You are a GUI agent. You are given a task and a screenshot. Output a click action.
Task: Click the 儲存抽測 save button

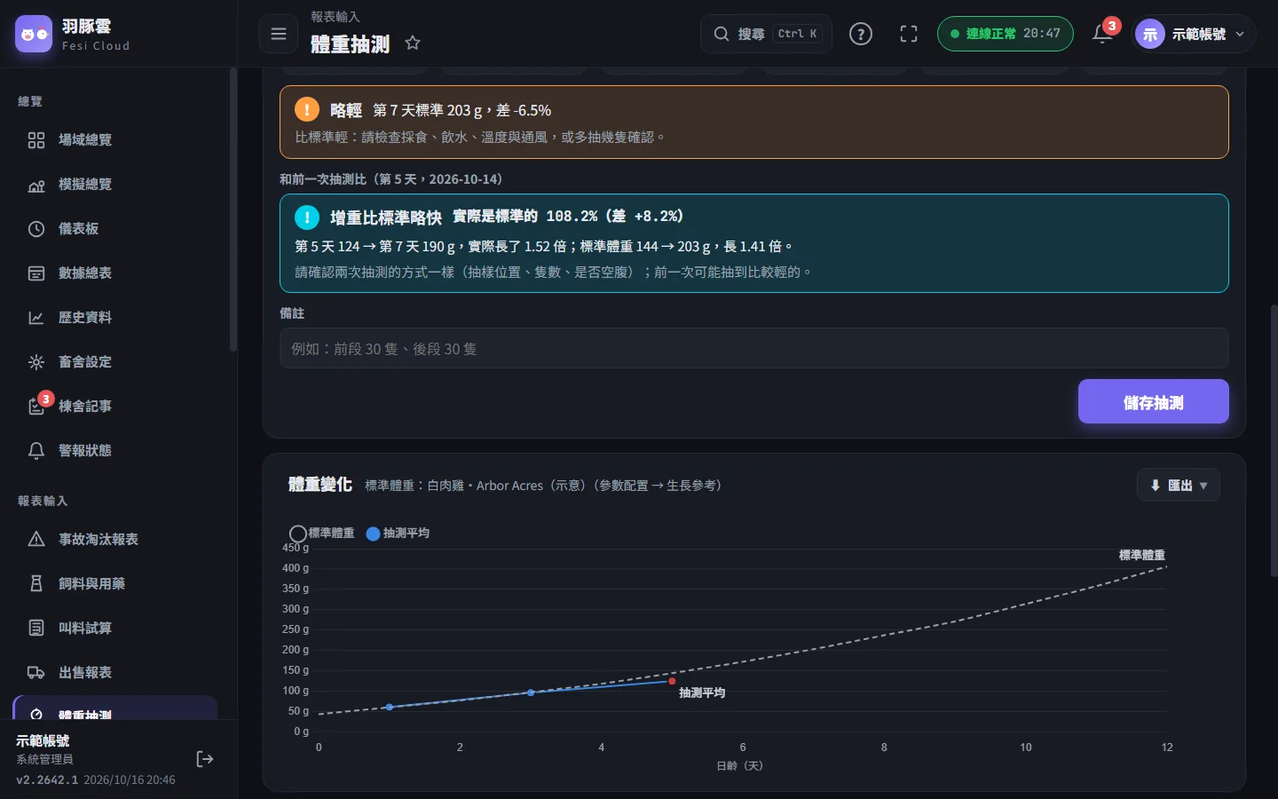pyautogui.click(x=1154, y=402)
